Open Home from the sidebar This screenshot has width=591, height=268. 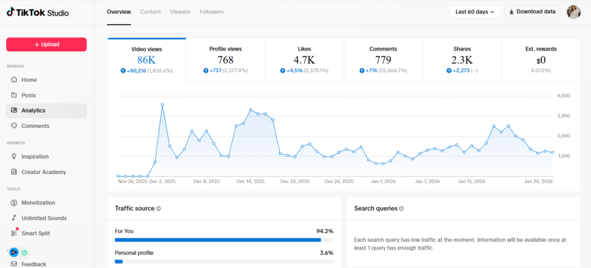(x=29, y=80)
